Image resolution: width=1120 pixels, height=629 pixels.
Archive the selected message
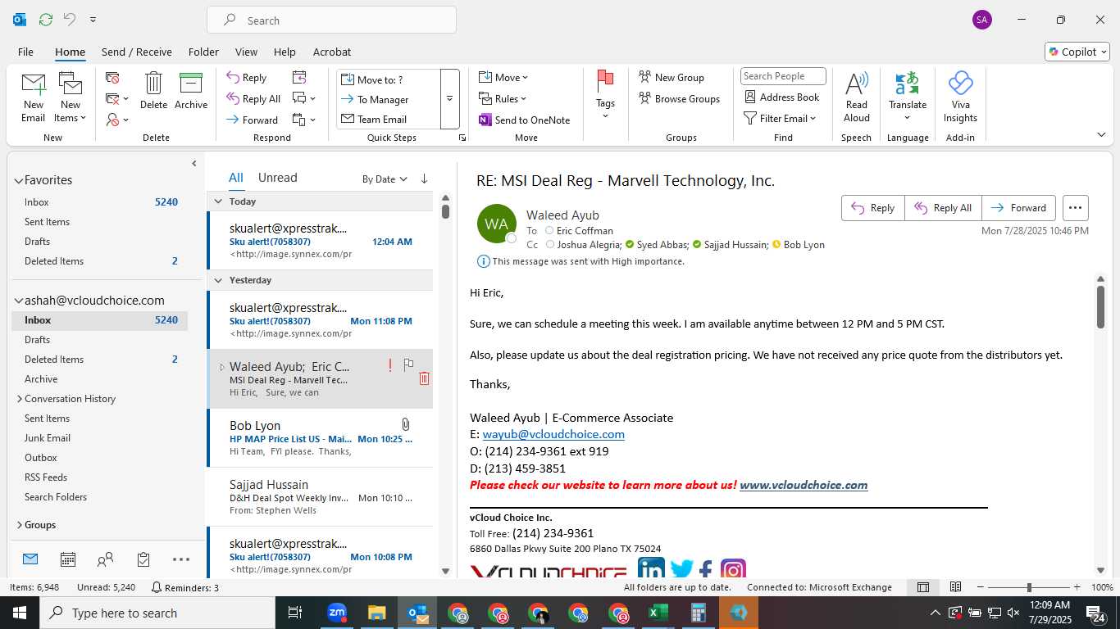point(191,90)
